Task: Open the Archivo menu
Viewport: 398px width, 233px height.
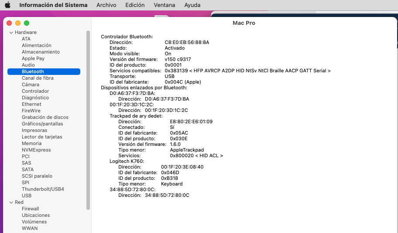Action: [106, 5]
